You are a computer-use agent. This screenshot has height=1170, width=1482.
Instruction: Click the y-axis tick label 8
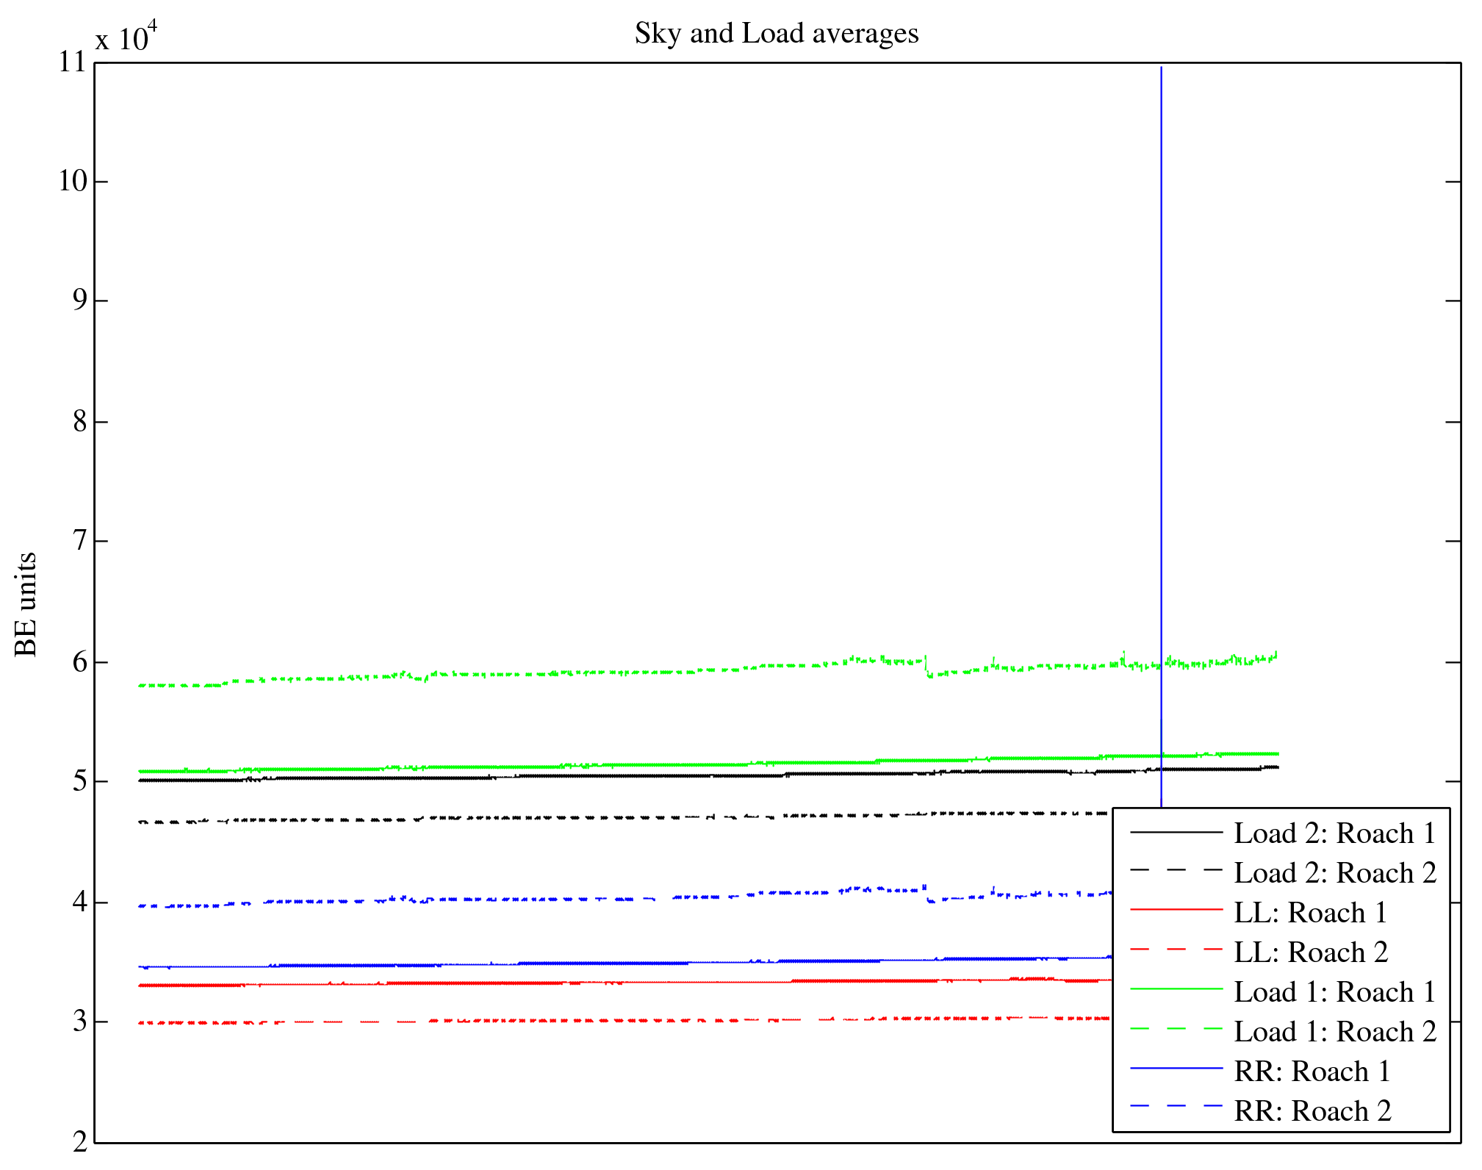79,422
